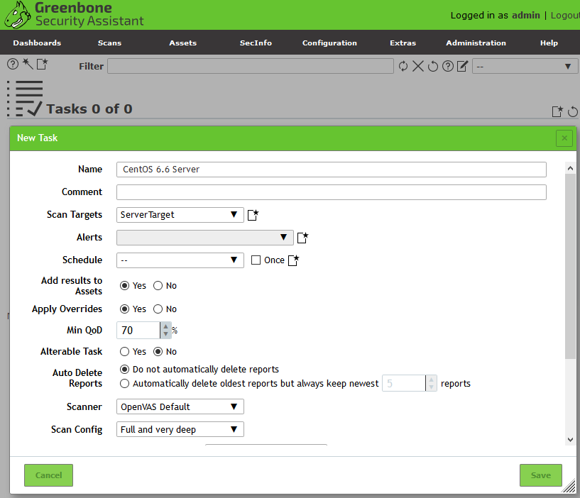Image resolution: width=580 pixels, height=498 pixels.
Task: Select No for Add results to Assets
Action: [158, 286]
